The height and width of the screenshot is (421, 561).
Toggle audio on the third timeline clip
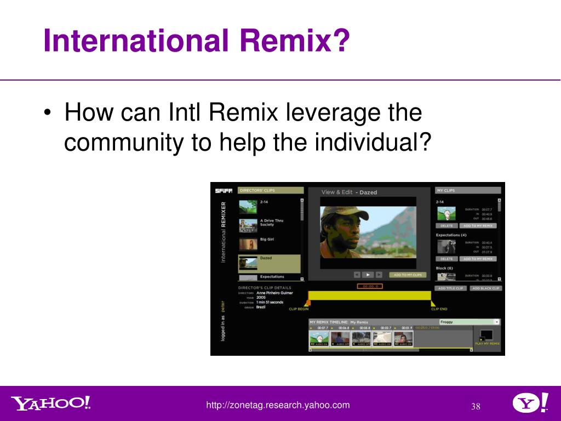361,344
